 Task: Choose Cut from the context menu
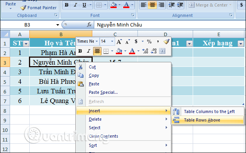[x=124, y=67]
